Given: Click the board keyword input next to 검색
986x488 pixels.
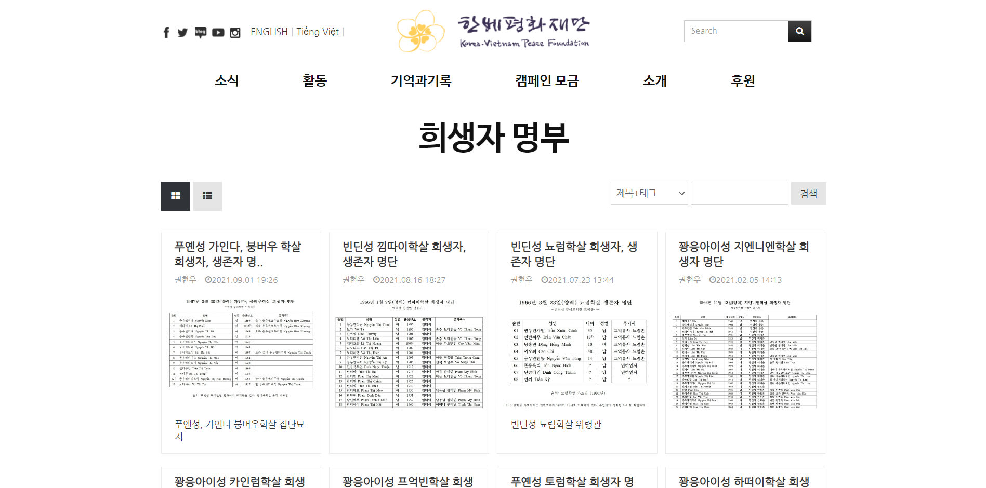Looking at the screenshot, I should pos(739,193).
